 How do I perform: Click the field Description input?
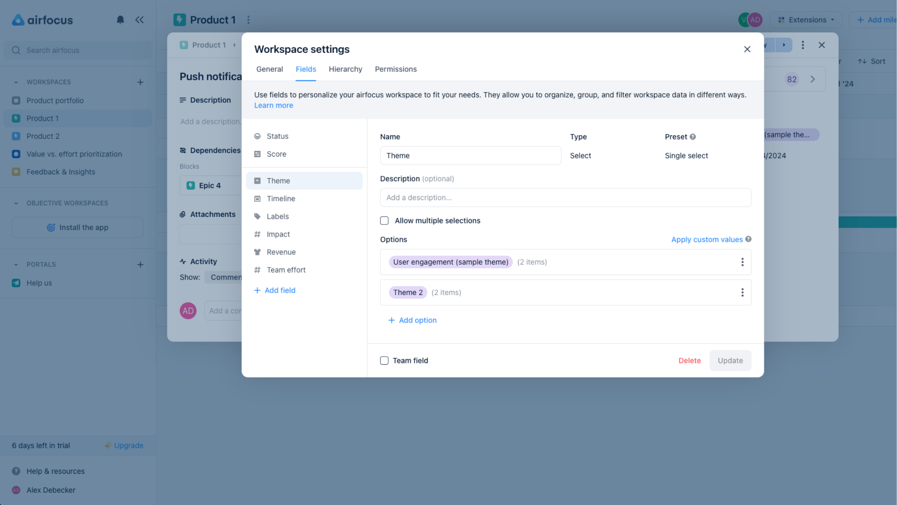click(565, 197)
